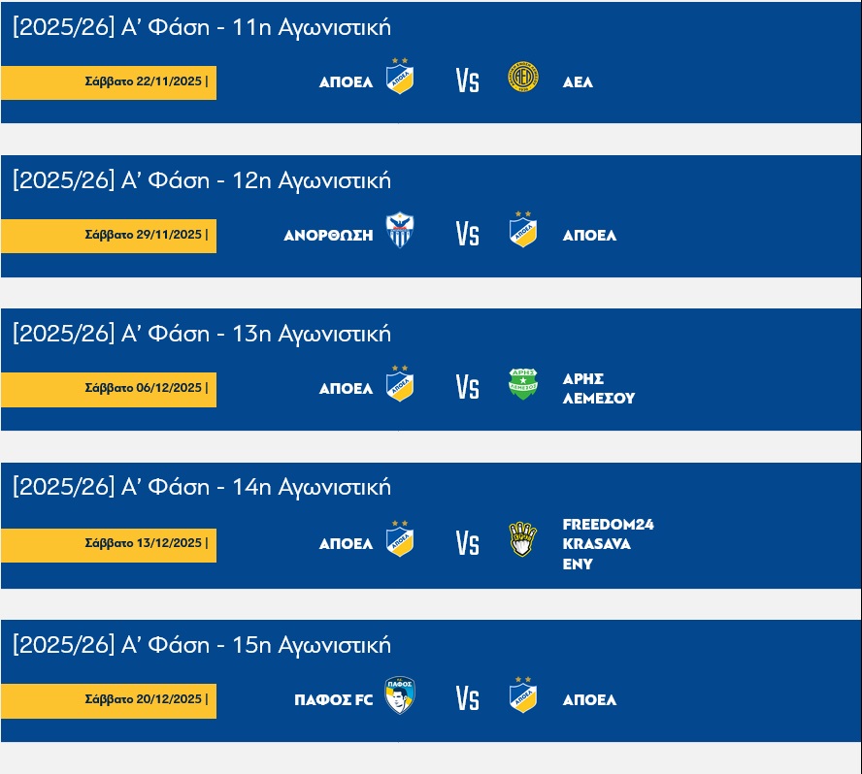
Task: Select the FREEDOM24 KRASAVA ENY team name
Action: (x=608, y=544)
